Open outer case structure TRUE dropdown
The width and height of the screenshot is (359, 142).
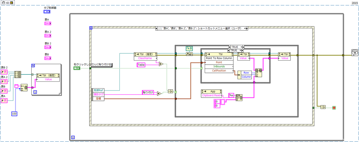coord(241,47)
